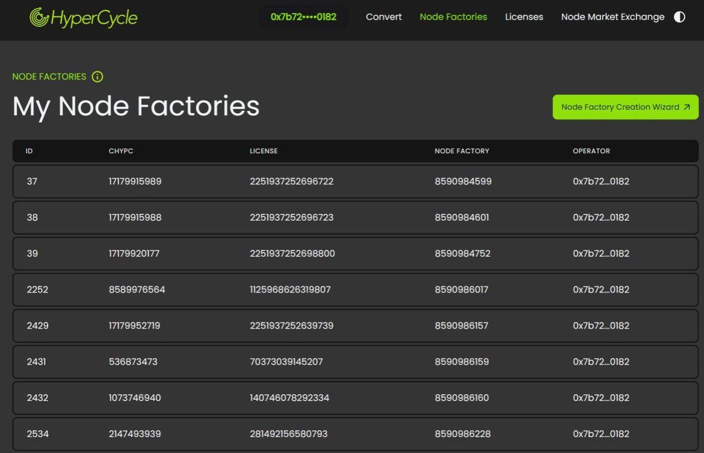Click the ID column header

[29, 151]
